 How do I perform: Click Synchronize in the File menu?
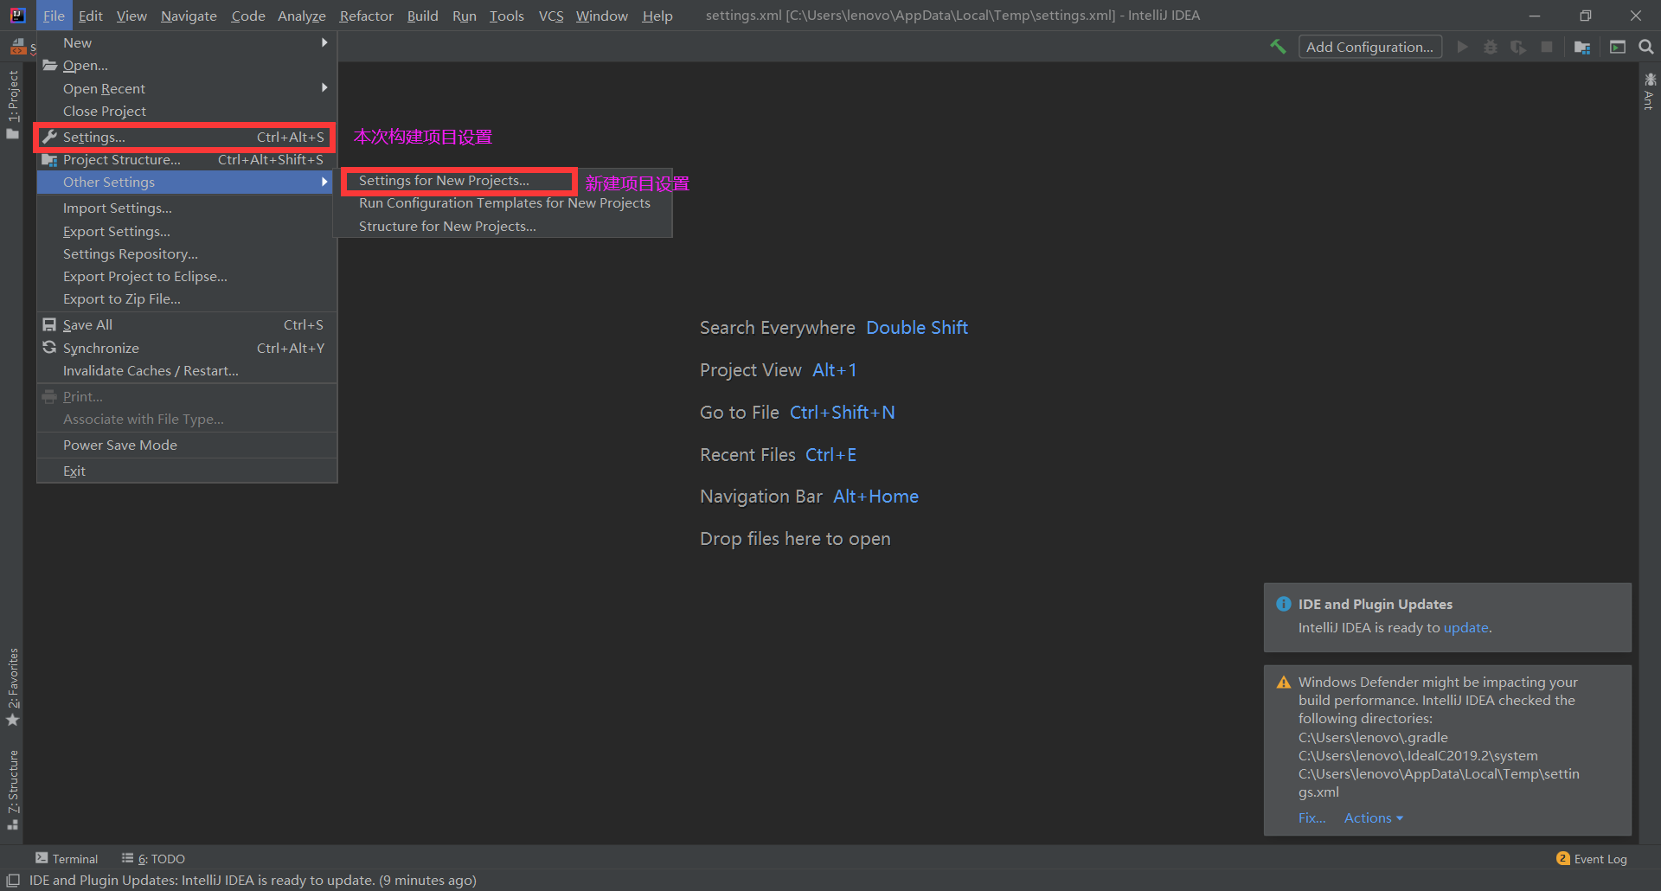coord(187,348)
